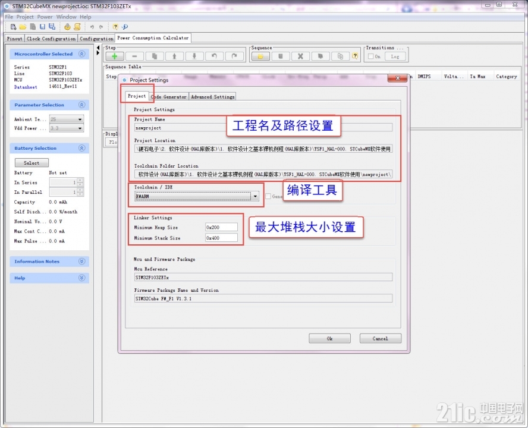The height and width of the screenshot is (428, 528).
Task: Collapse the Microcontroller Selected panel
Action: click(x=82, y=54)
